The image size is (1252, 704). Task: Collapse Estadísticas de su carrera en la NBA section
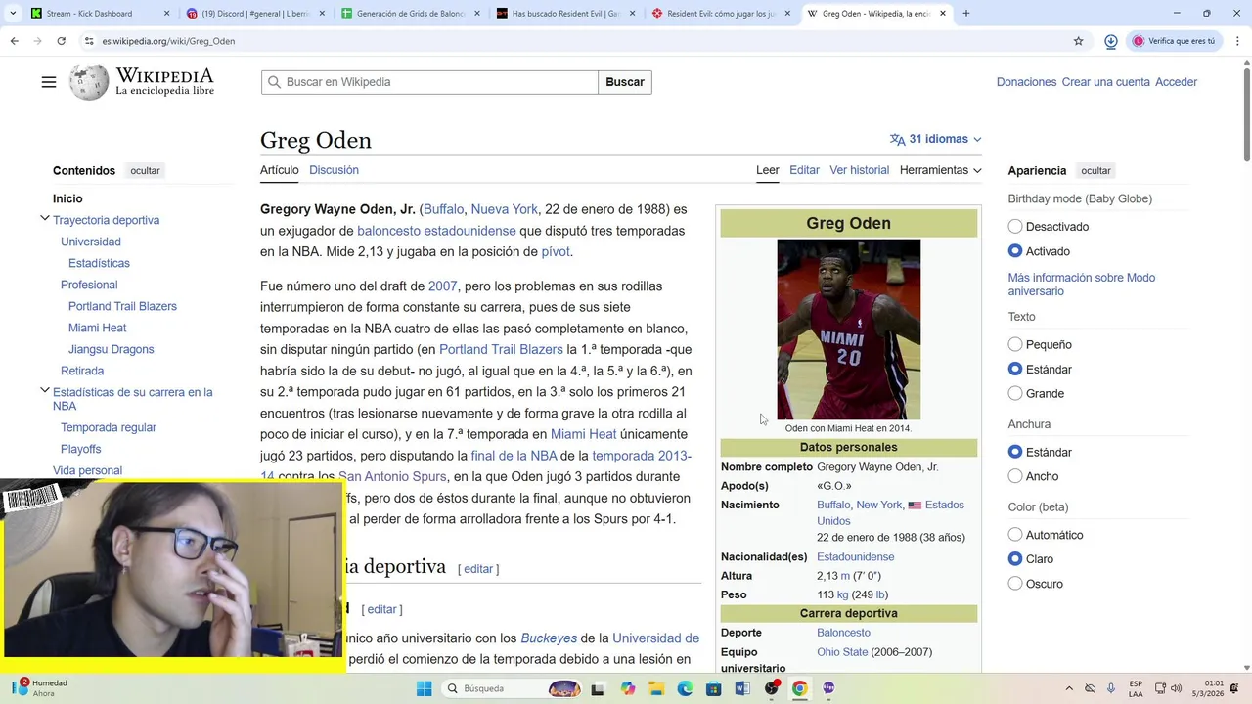coord(44,391)
